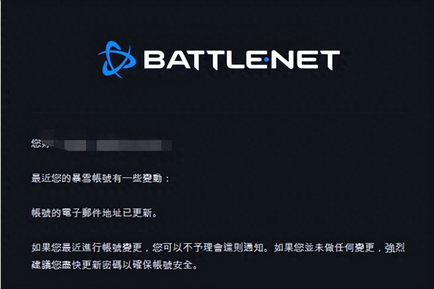
Task: Click the BATTLE.NET wordmark text
Action: point(242,60)
